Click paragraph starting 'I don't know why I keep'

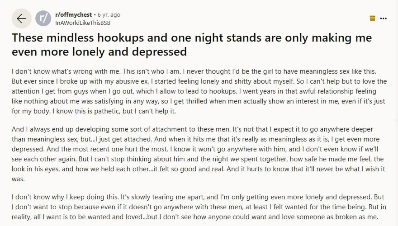tap(199, 207)
